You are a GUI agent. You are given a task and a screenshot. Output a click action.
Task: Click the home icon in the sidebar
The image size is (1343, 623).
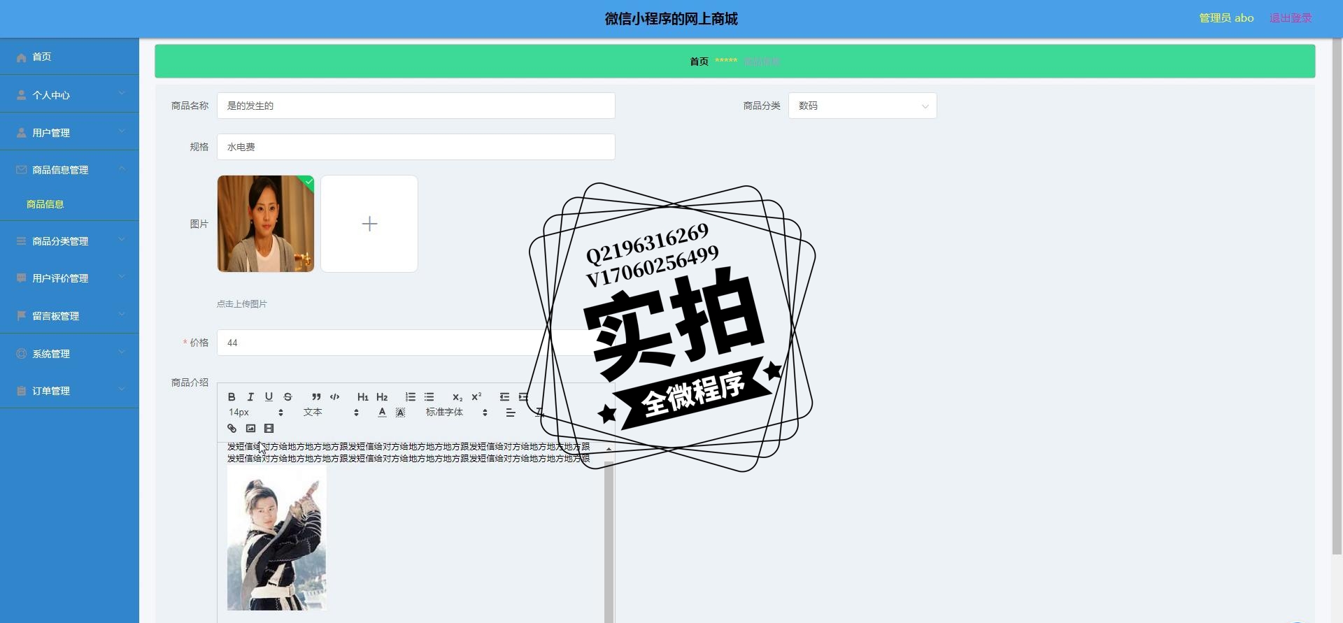click(21, 57)
